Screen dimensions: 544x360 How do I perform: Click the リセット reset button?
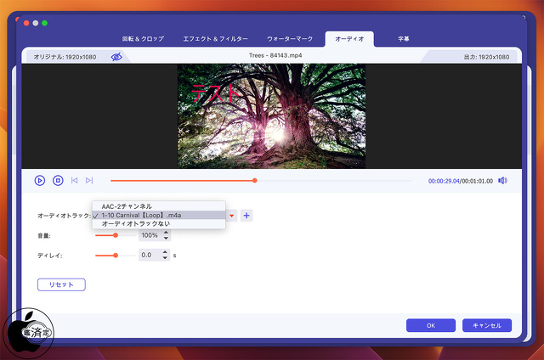coord(61,284)
